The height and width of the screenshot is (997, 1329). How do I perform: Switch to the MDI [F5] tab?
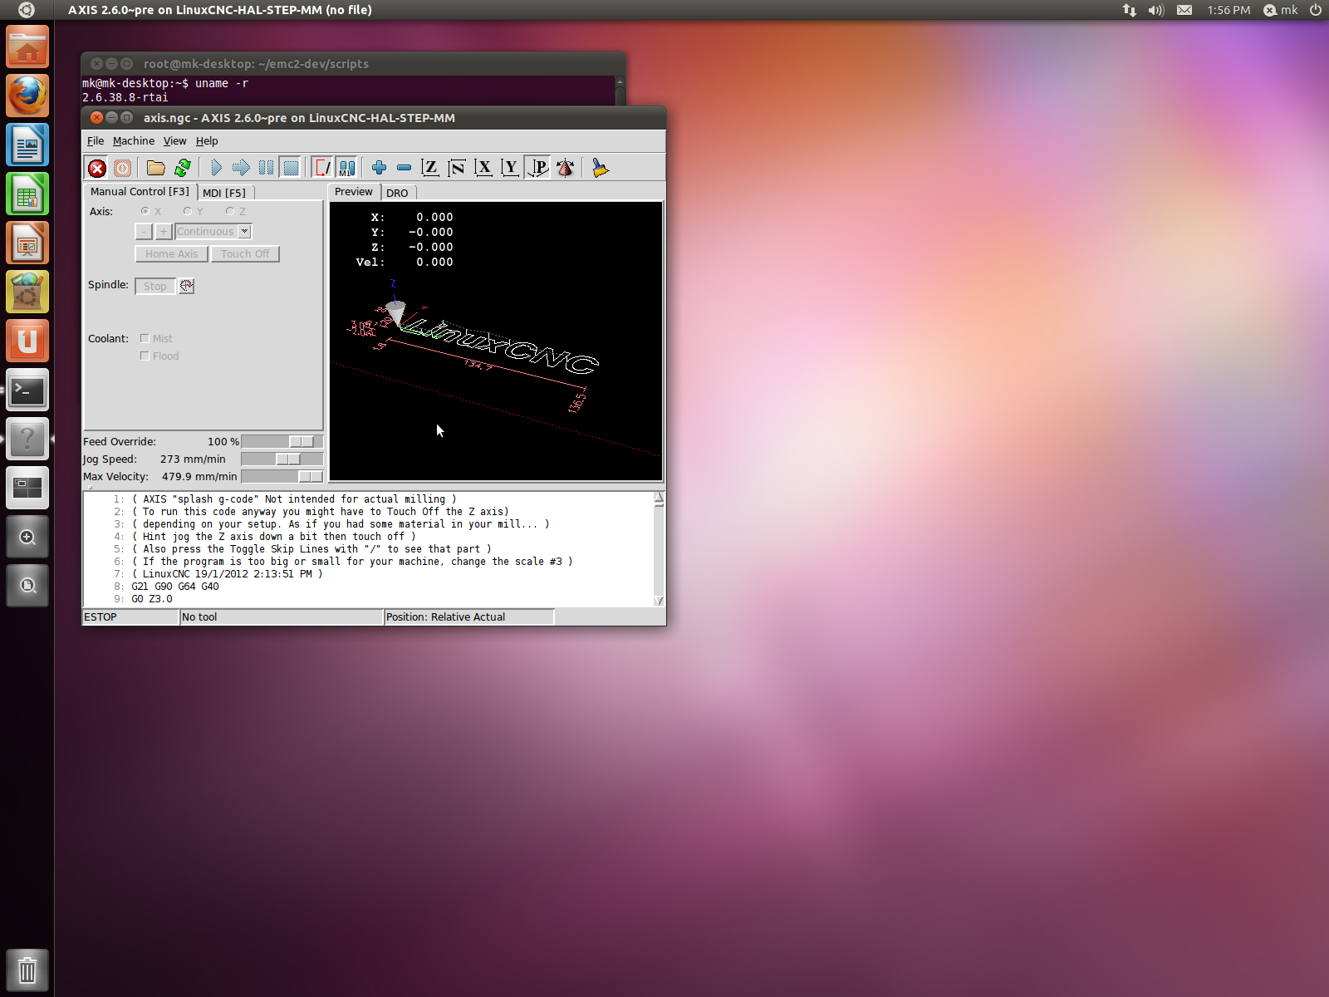click(224, 193)
